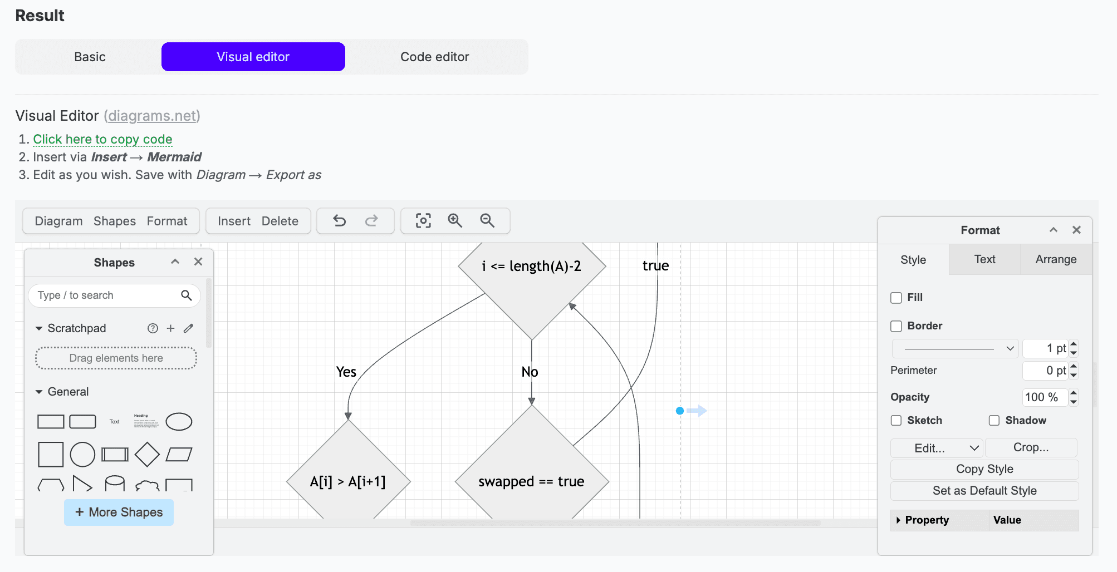Enable the Sketch checkbox
1117x572 pixels.
coord(896,421)
